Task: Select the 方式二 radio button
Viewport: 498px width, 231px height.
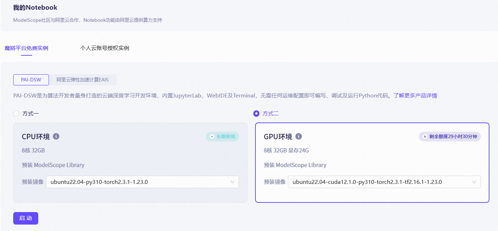Action: pyautogui.click(x=256, y=114)
